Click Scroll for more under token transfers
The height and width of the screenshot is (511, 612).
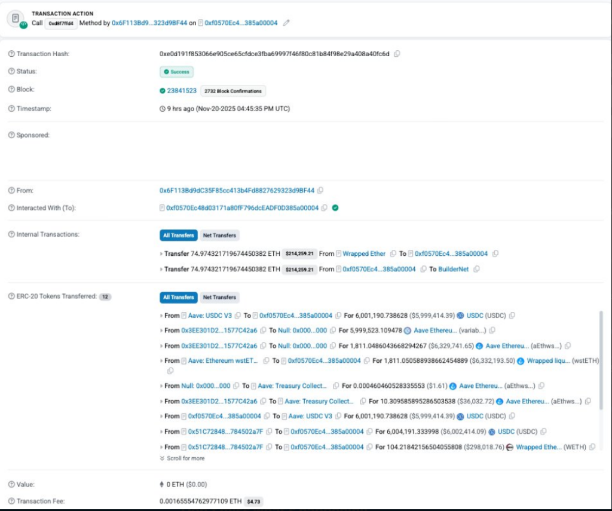[182, 458]
